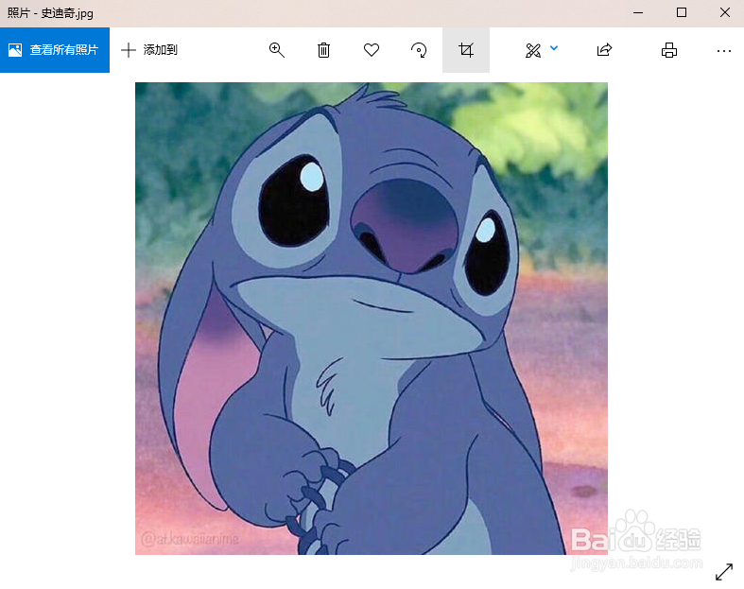Screen dimensions: 744x589
Task: Minimize the Photos window
Action: pyautogui.click(x=638, y=13)
